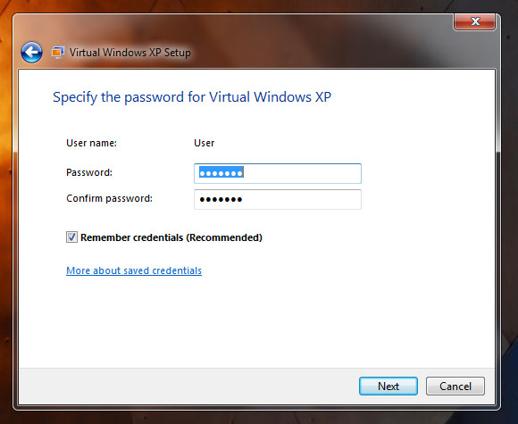The height and width of the screenshot is (424, 518).
Task: Focus the Password input field
Action: tap(278, 173)
